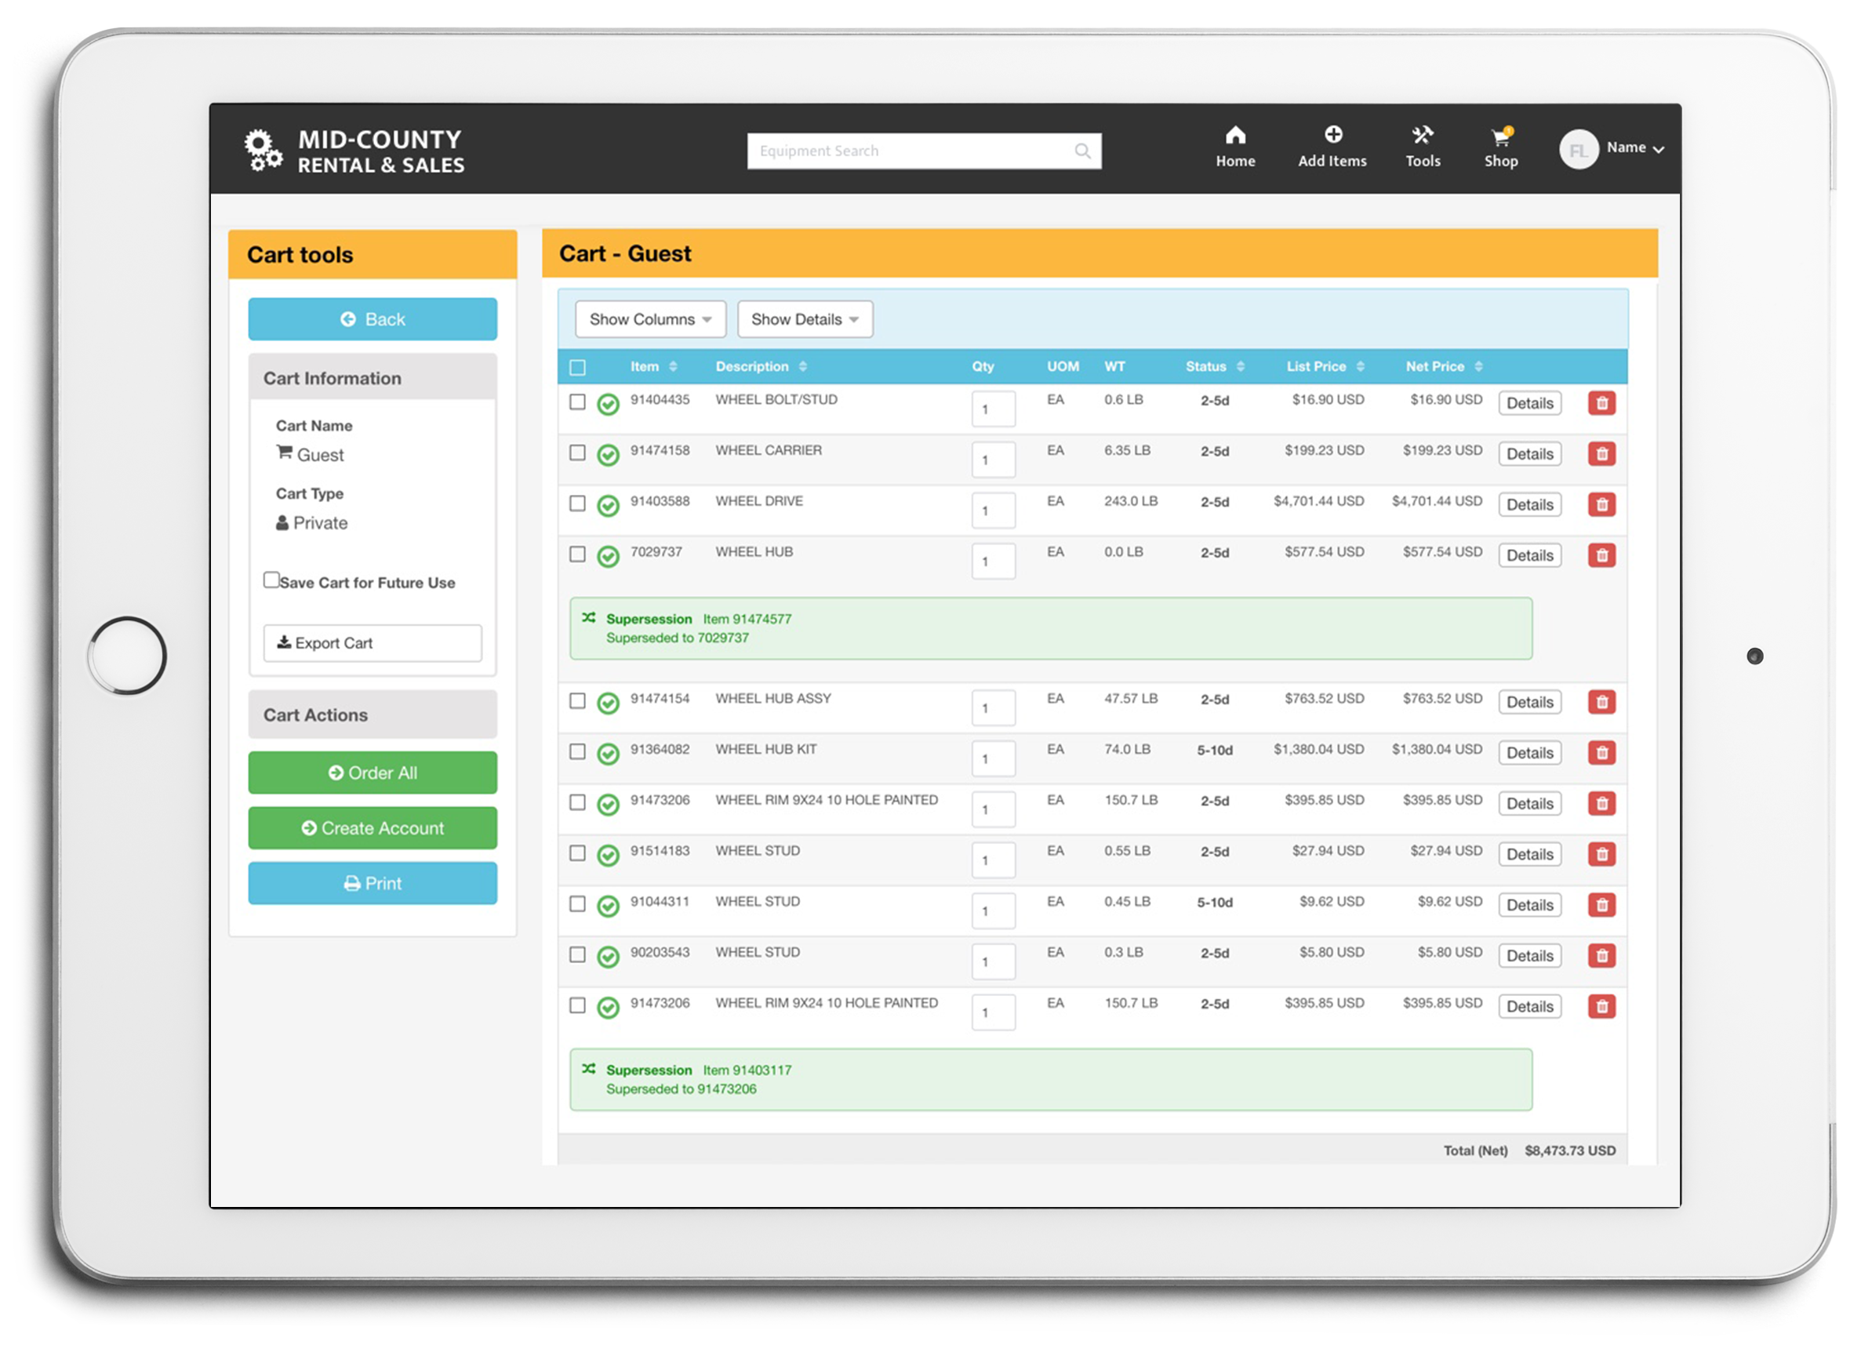Open Details for the WHEEL HUB KIT item
The height and width of the screenshot is (1345, 1872).
click(x=1529, y=753)
